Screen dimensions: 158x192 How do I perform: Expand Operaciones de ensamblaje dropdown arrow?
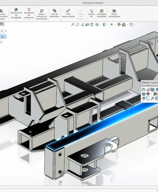pyautogui.click(x=16, y=19)
